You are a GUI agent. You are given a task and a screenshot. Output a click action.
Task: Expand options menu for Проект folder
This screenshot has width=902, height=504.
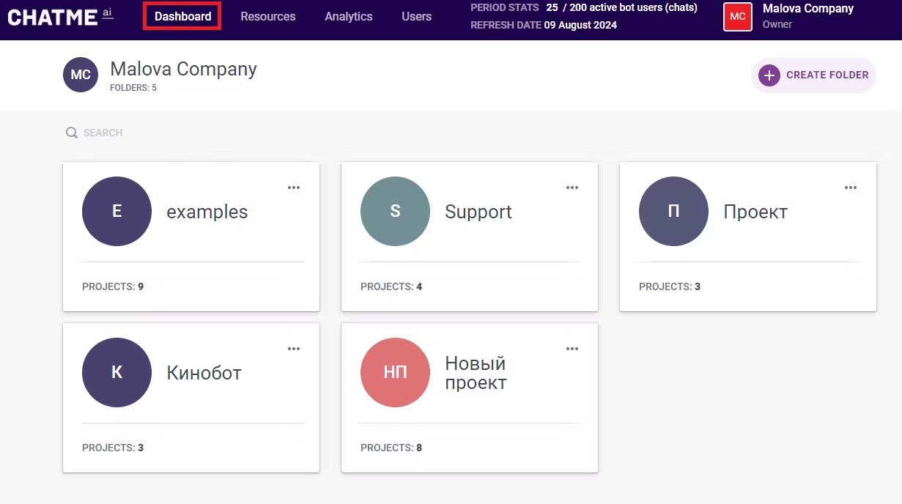point(851,188)
